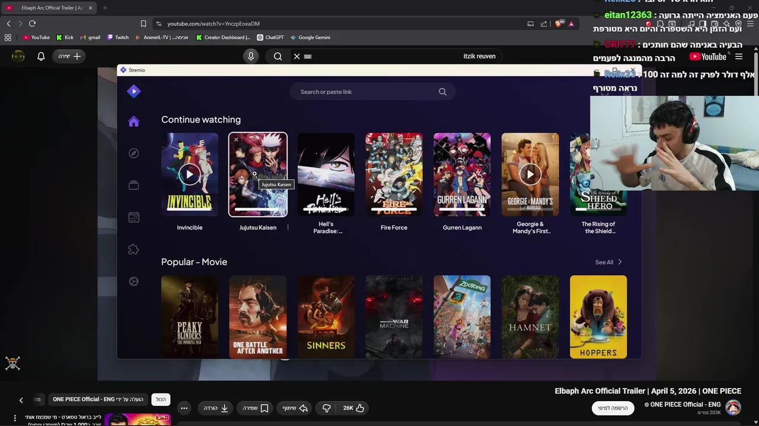
Task: Open the Creator Dashboard bookmark
Action: [x=223, y=37]
